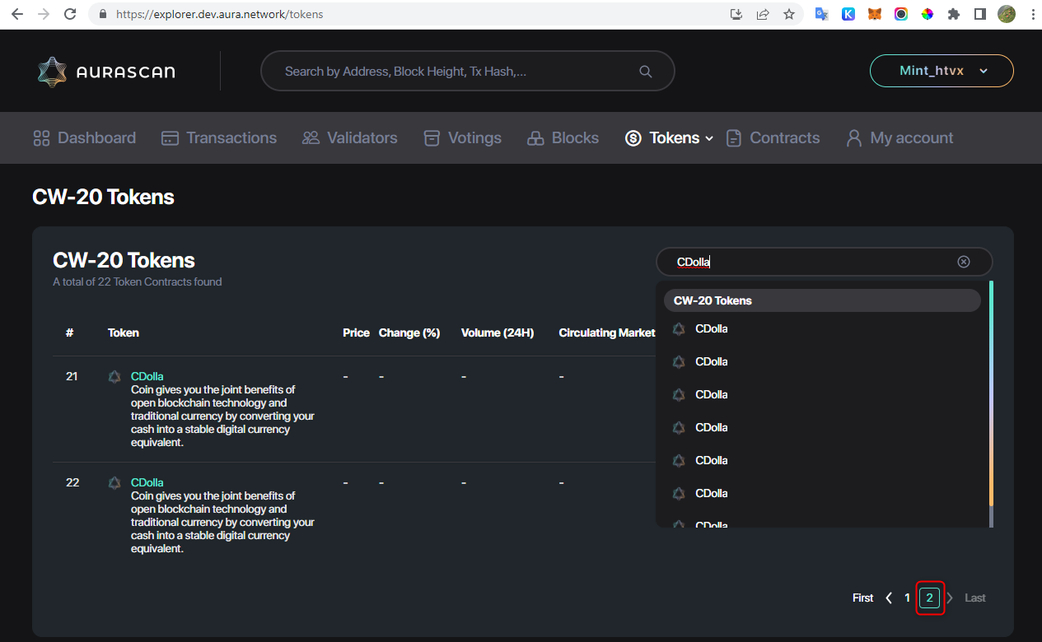Open the colorful pinwheel extension icon
The height and width of the screenshot is (642, 1042).
pos(928,14)
